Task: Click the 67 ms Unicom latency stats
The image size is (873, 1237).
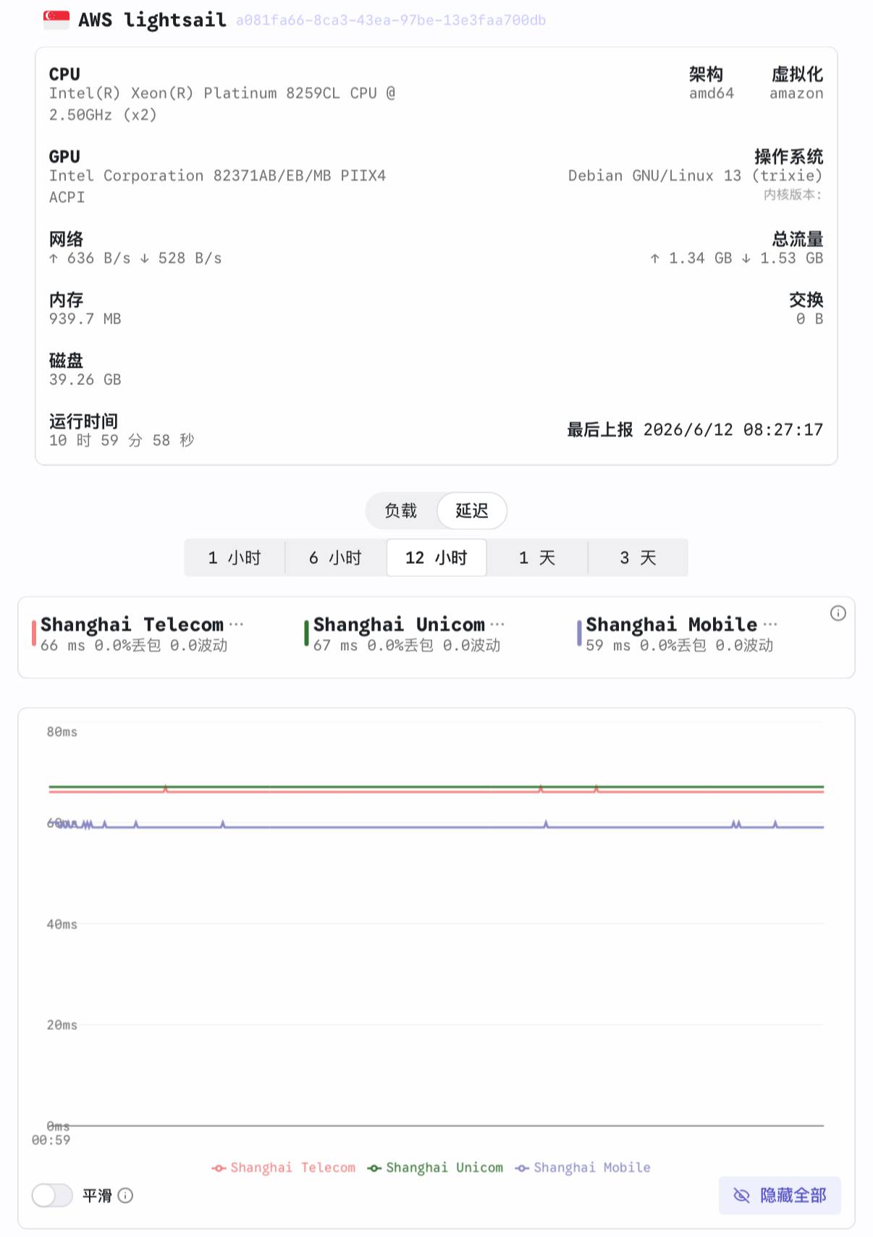Action: click(407, 645)
